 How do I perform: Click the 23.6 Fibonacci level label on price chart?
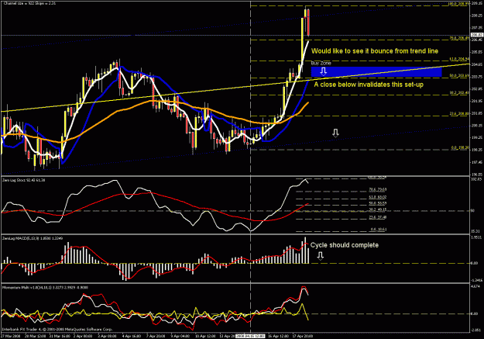459,114
